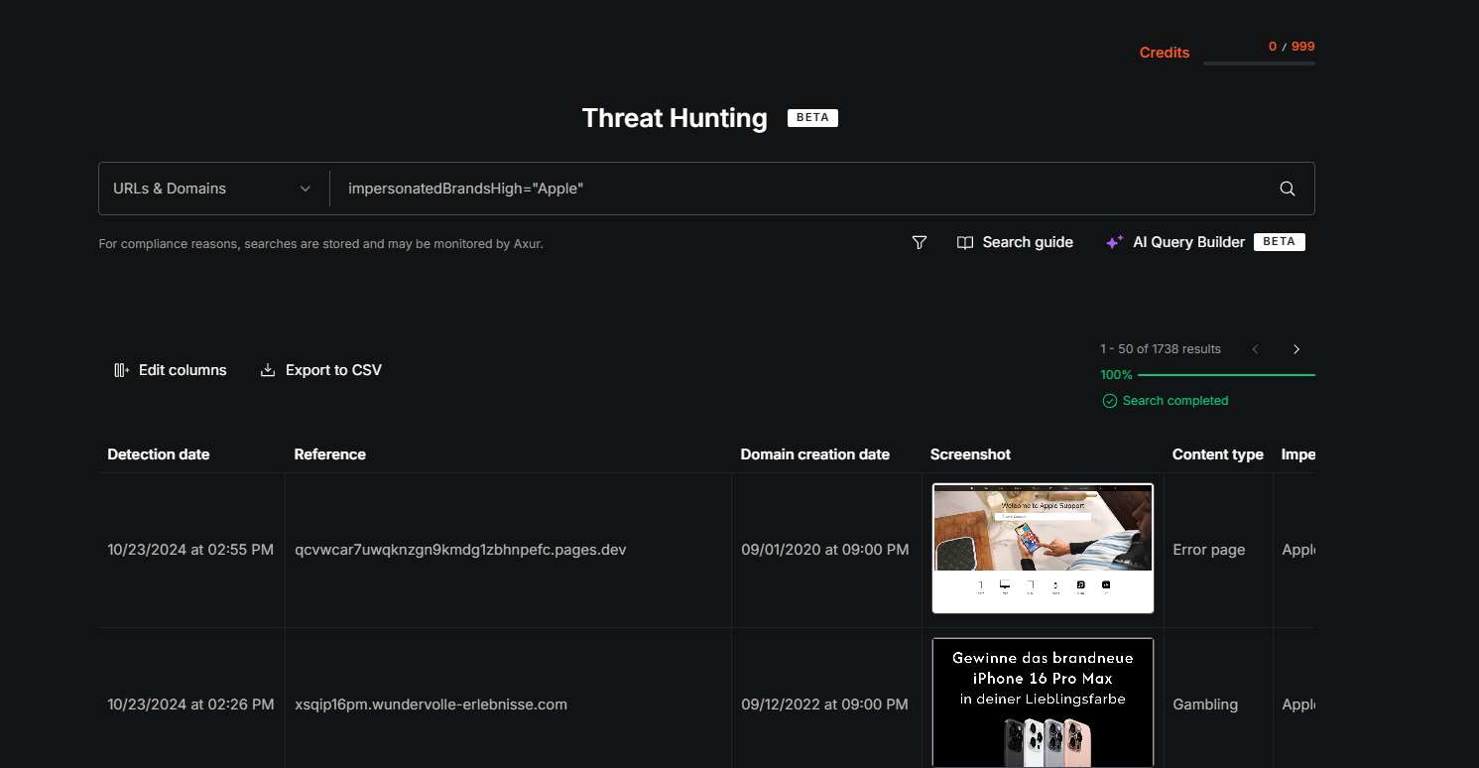
Task: Click the search query input field
Action: coord(801,189)
